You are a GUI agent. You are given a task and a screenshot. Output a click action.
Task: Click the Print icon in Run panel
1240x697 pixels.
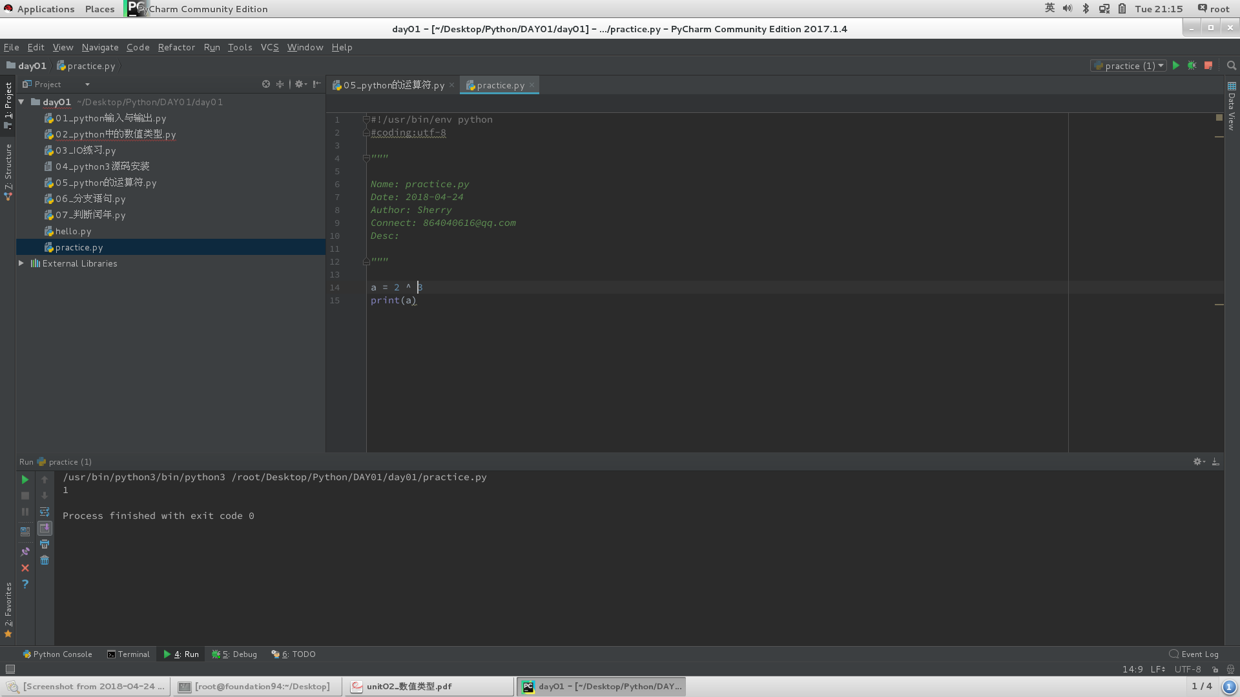click(45, 544)
